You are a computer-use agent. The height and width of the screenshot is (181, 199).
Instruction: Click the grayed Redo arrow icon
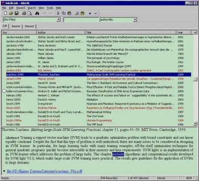50,13
